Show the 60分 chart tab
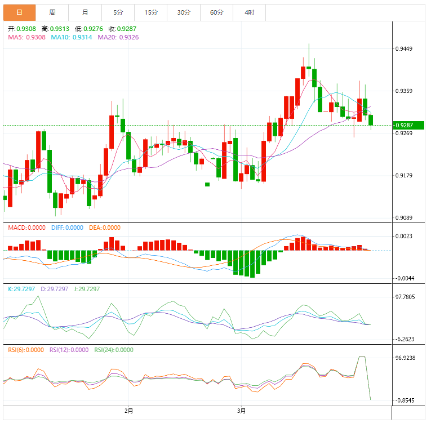The width and height of the screenshot is (431, 423). 216,12
